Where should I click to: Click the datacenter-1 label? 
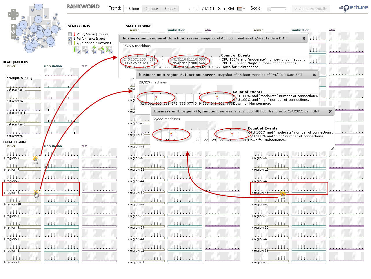coord(16,113)
